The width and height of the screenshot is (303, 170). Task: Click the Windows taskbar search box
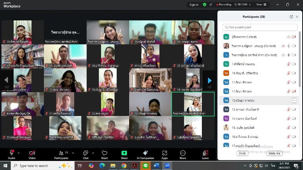pos(42,165)
